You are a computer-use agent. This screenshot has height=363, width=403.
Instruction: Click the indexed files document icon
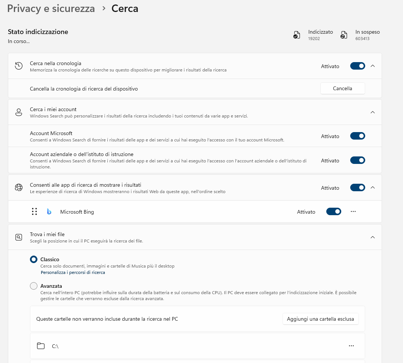pyautogui.click(x=296, y=35)
